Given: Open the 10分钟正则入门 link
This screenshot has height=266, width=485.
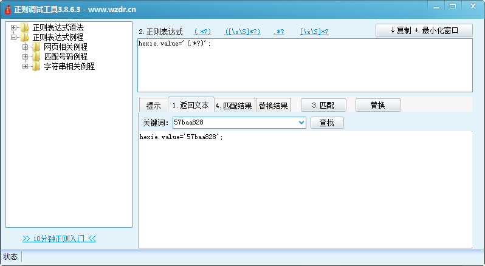Looking at the screenshot, I should pyautogui.click(x=59, y=238).
